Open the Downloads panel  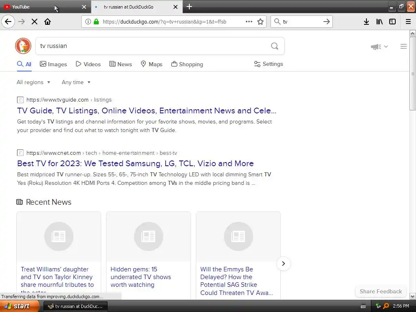(x=366, y=22)
